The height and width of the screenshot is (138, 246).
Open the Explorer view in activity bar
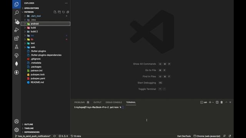click(17, 4)
